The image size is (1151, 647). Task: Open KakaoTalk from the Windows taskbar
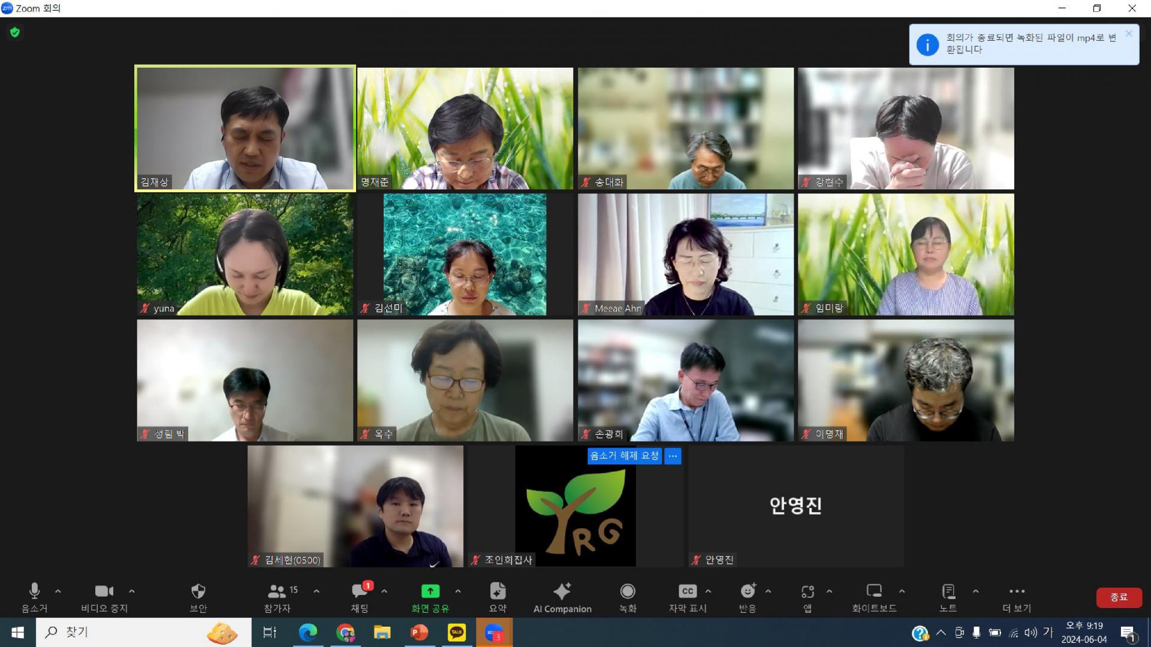(456, 633)
